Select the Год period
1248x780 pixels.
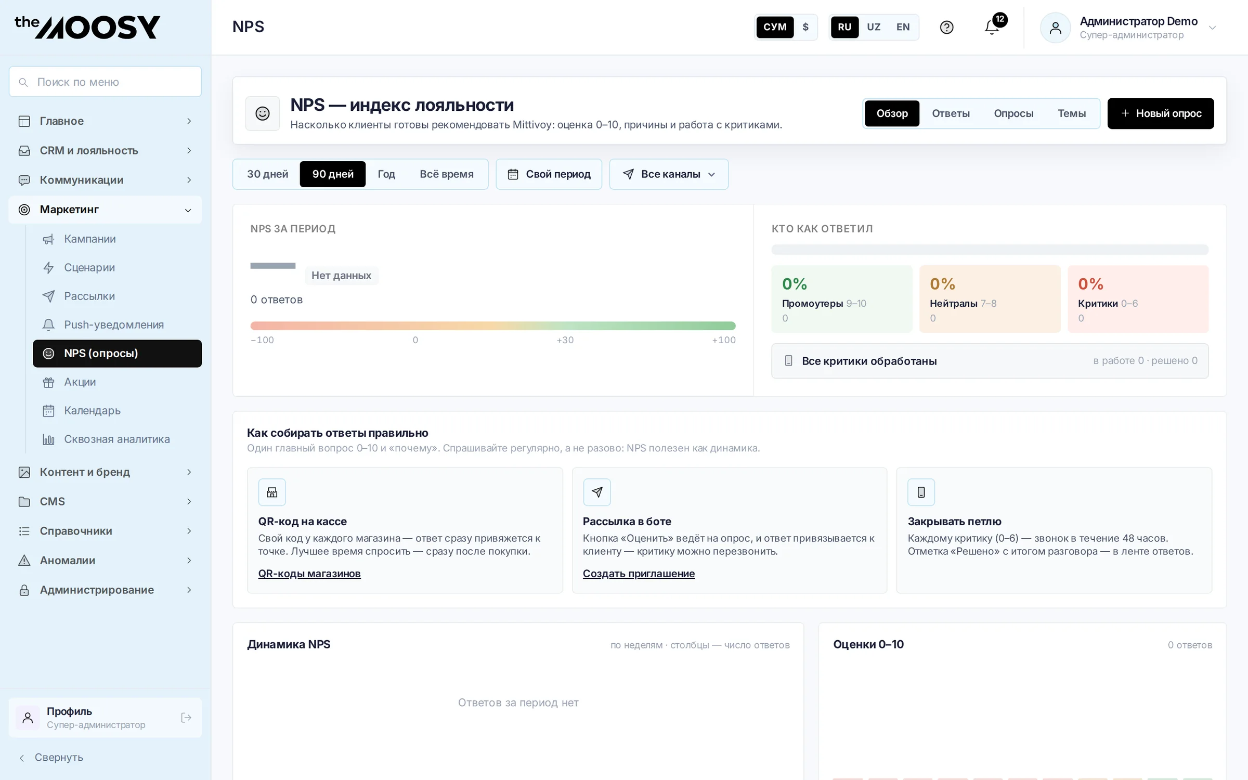(x=386, y=174)
